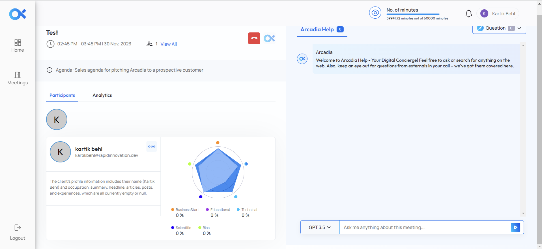Click the dark blue Scientific legend dot
542x249 pixels.
pyautogui.click(x=173, y=228)
